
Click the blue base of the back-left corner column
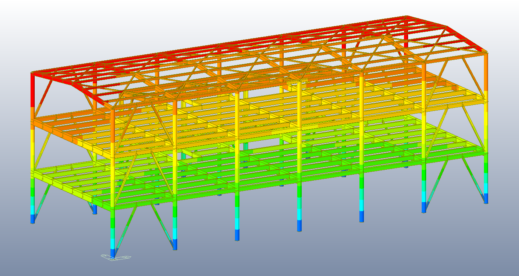(x=32, y=218)
